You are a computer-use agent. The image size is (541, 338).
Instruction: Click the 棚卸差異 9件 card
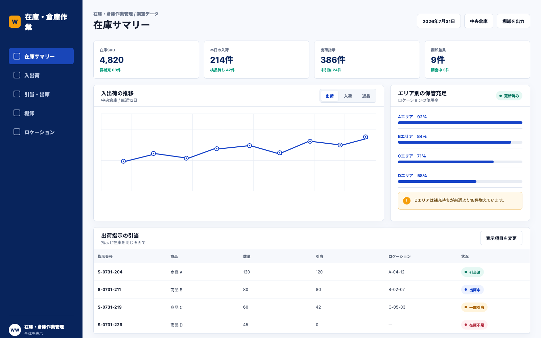477,60
